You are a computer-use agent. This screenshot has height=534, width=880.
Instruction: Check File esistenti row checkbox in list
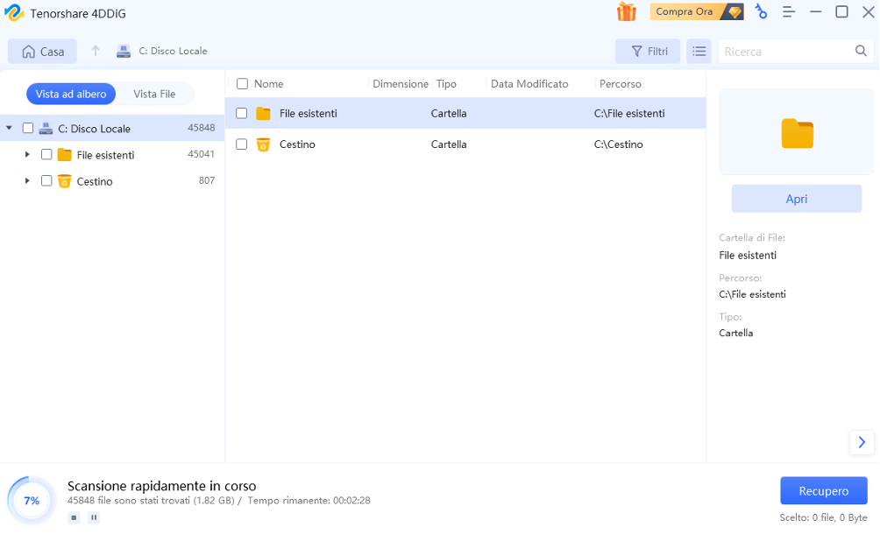click(x=241, y=113)
